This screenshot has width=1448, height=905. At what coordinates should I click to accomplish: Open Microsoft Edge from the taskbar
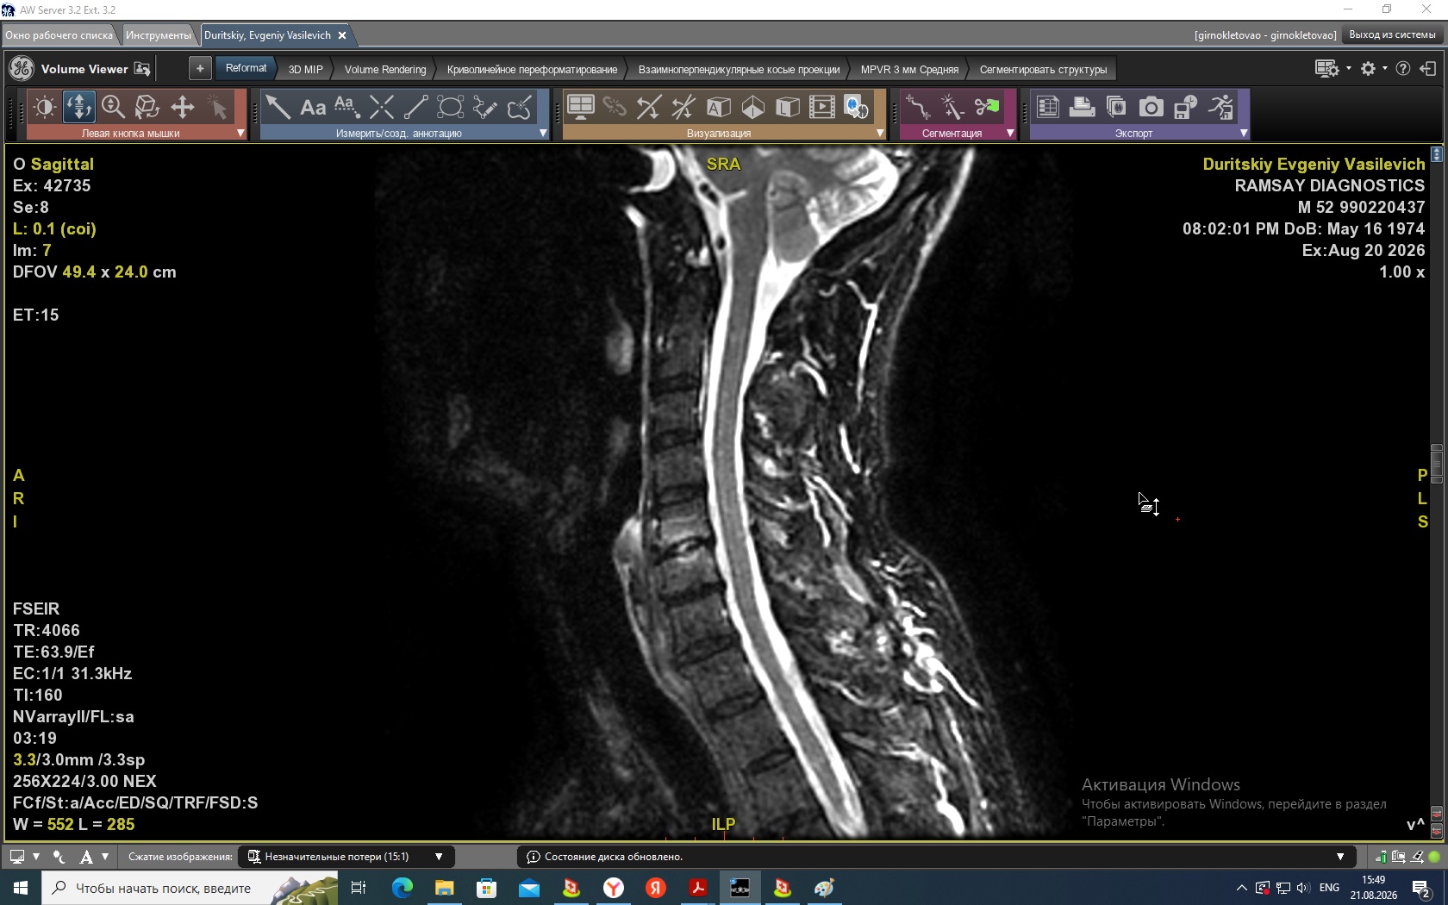(x=402, y=888)
